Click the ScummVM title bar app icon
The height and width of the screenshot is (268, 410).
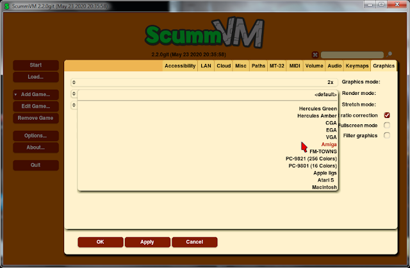tap(7, 6)
